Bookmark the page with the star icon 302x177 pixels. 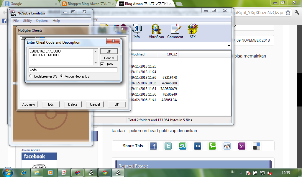pyautogui.click(x=288, y=13)
